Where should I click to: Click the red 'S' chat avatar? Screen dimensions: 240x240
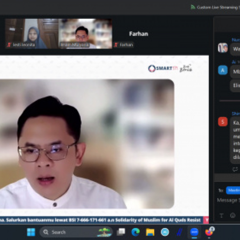223,122
